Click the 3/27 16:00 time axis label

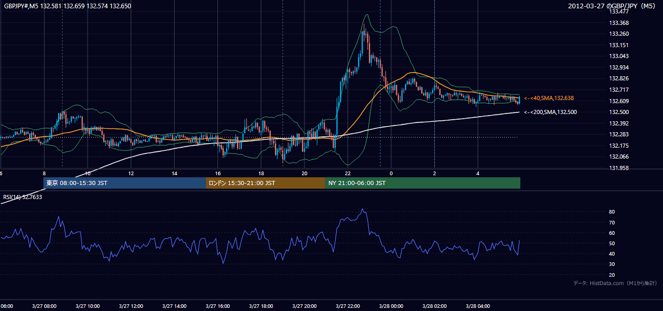(x=218, y=306)
